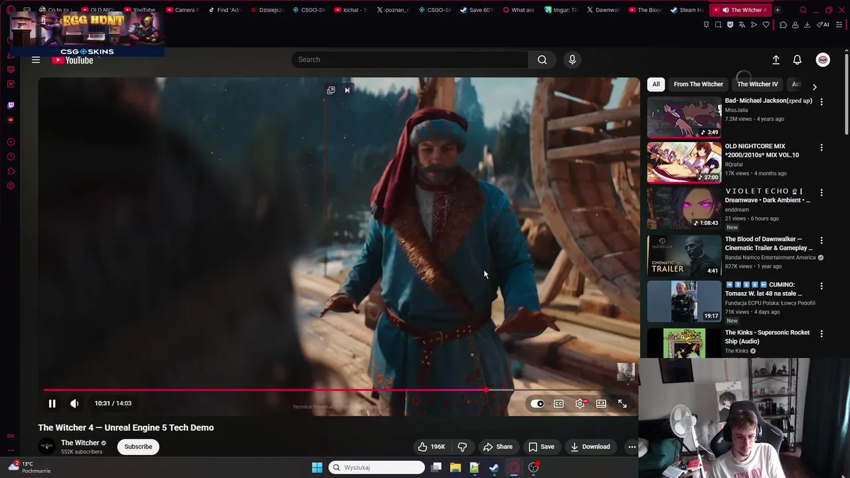850x478 pixels.
Task: Open a new browser tab with plus
Action: tap(777, 10)
